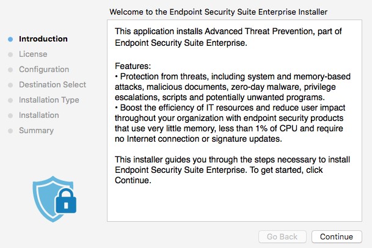Jump to the Installation Type step label
This screenshot has width=372, height=248.
(x=49, y=100)
